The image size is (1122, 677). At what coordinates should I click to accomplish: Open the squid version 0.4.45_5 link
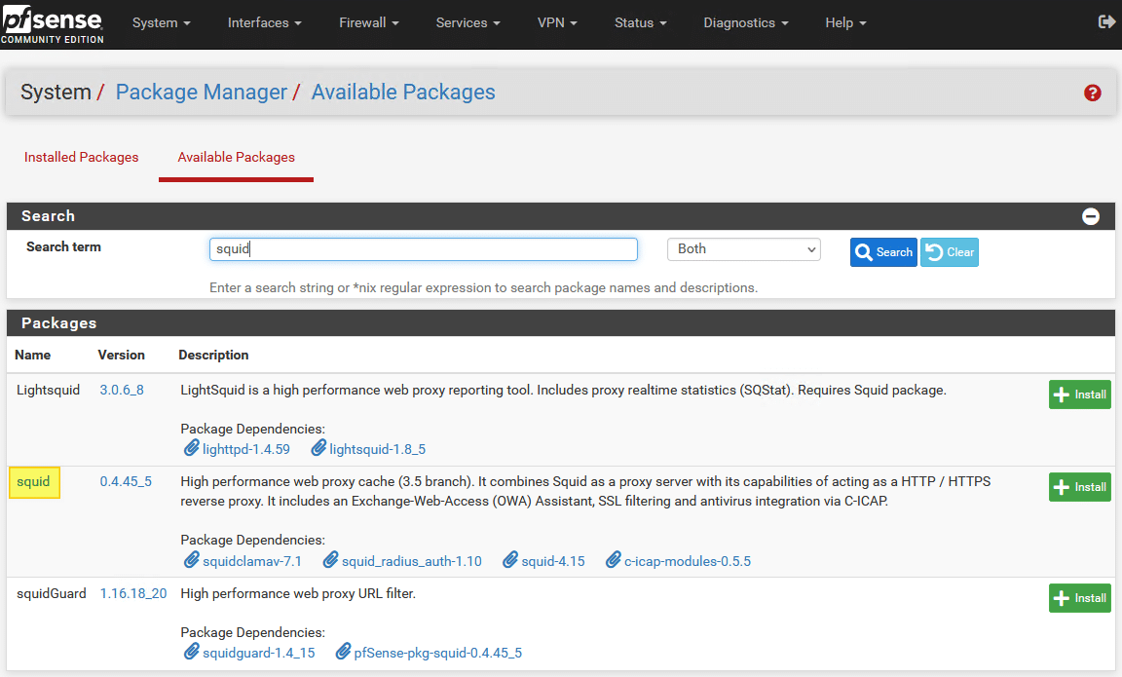tap(126, 480)
